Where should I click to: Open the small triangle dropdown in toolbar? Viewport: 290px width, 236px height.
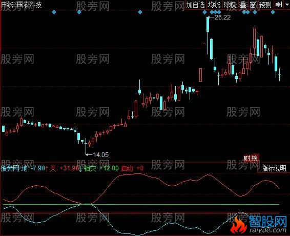pyautogui.click(x=286, y=5)
